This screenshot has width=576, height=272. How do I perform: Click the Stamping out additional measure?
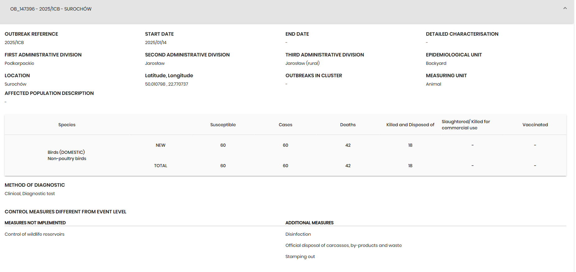tap(300, 256)
